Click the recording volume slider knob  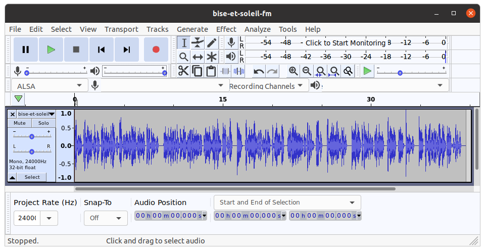(27, 73)
